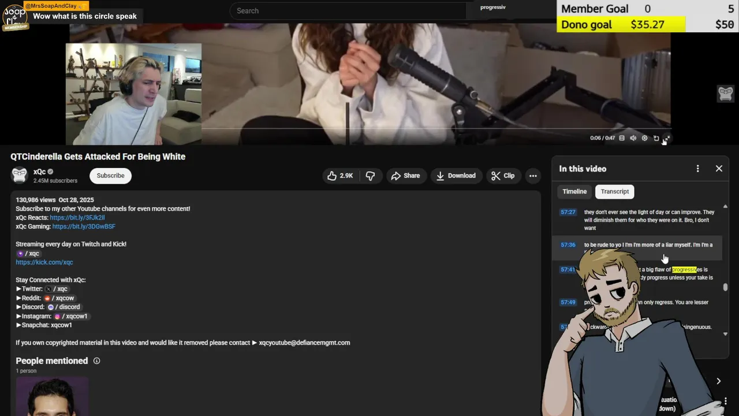
Task: Click the "progressiv" search term text at the top
Action: [493, 8]
